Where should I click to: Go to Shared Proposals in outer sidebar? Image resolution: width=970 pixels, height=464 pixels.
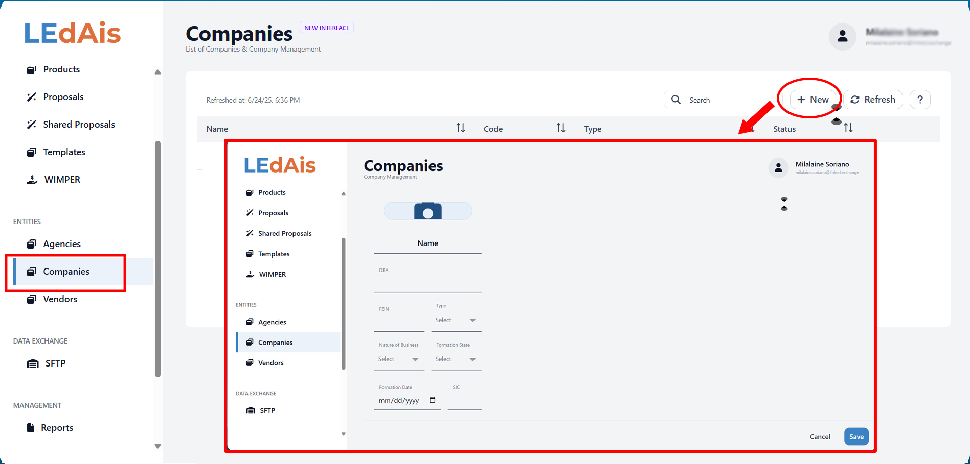point(79,125)
